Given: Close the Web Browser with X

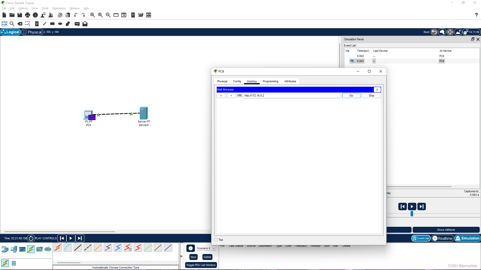Looking at the screenshot, I should pyautogui.click(x=377, y=89).
